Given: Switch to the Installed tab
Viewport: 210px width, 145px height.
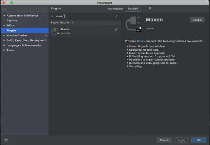Looking at the screenshot, I should (x=133, y=9).
